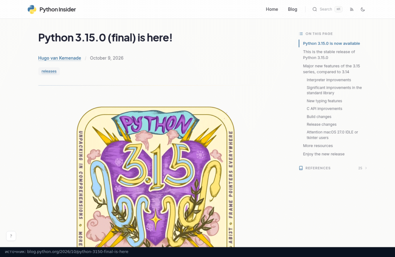Click the source URL in bottom bar
The height and width of the screenshot is (257, 395).
78,252
